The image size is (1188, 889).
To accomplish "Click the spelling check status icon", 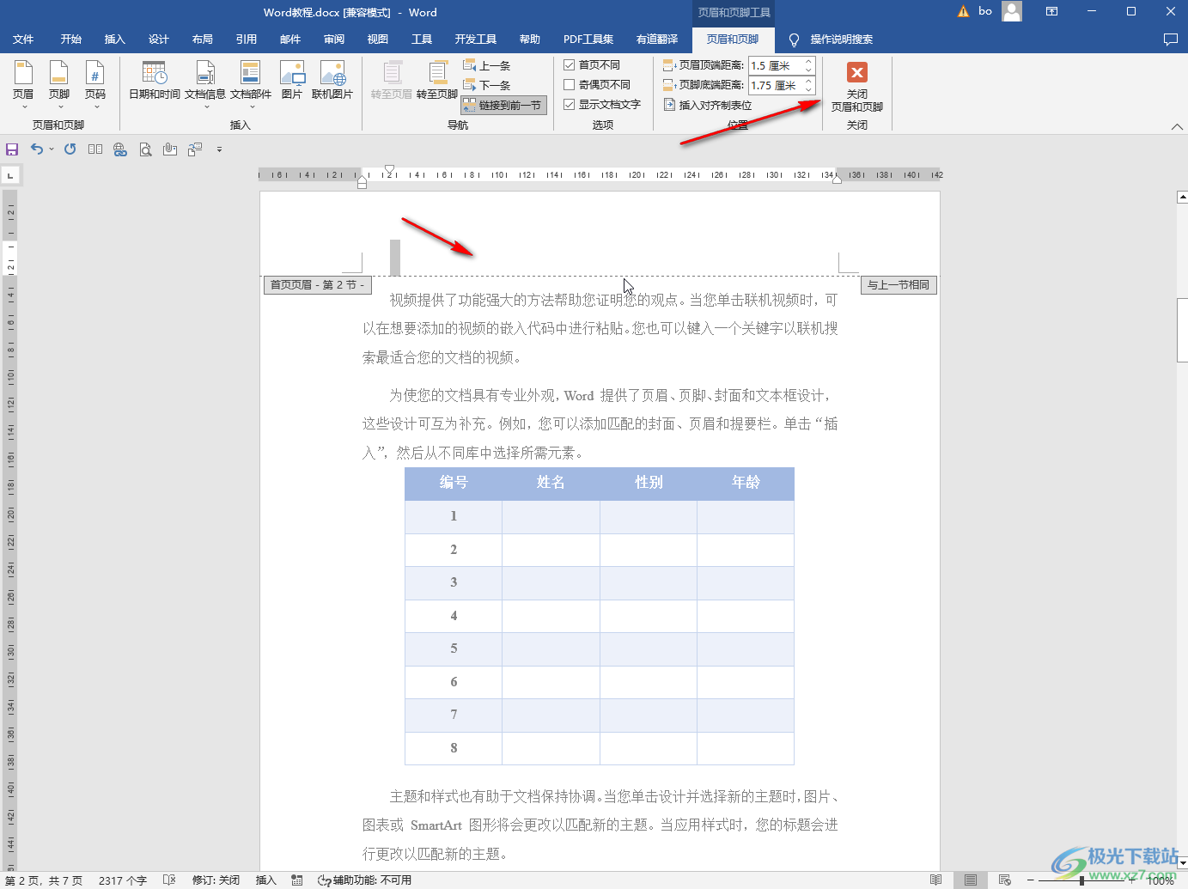I will (169, 880).
